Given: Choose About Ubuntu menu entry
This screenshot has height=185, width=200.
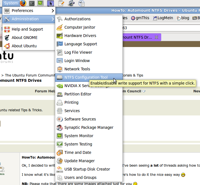Looking at the screenshot, I should click(29, 46).
